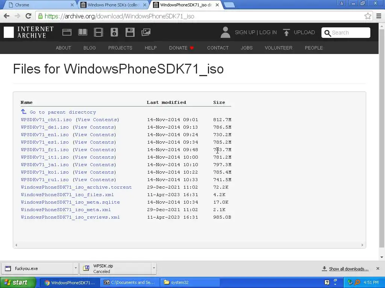Image resolution: width=385 pixels, height=288 pixels.
Task: Click Show all downloads
Action: click(349, 269)
